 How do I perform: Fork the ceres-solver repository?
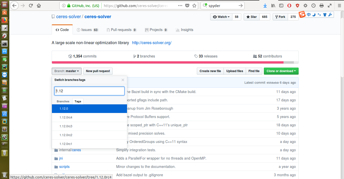pyautogui.click(x=280, y=17)
